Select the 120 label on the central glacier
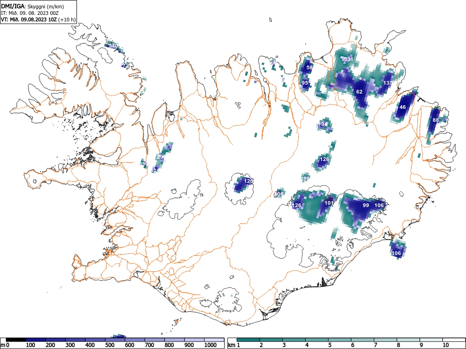 coord(248,181)
